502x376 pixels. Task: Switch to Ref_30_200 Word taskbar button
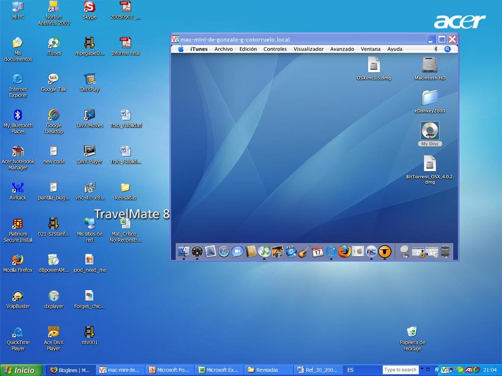point(318,370)
